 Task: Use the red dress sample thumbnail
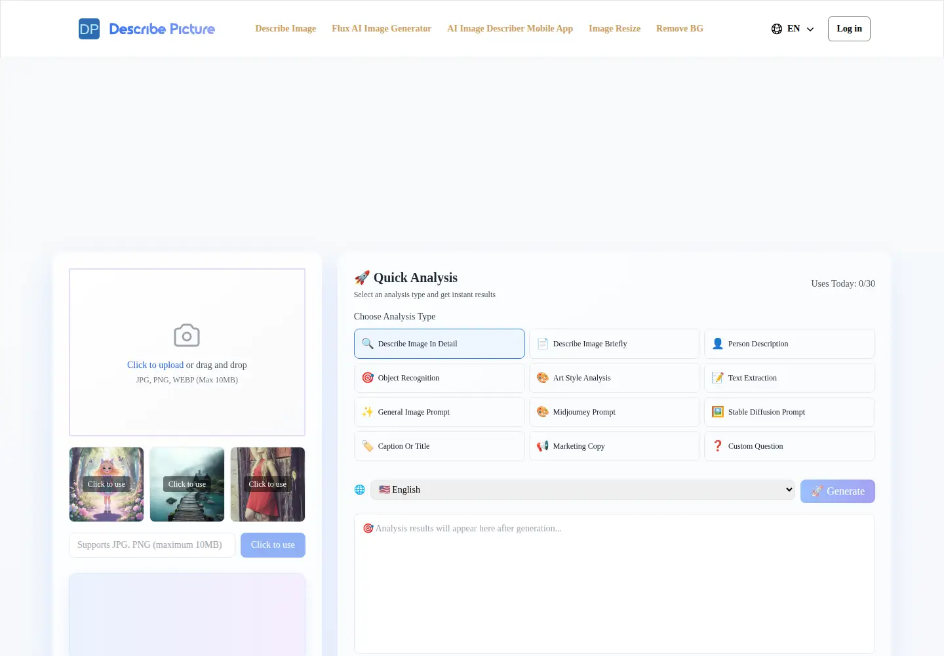267,484
